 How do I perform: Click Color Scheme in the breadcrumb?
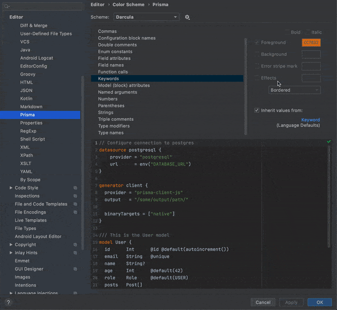point(128,5)
